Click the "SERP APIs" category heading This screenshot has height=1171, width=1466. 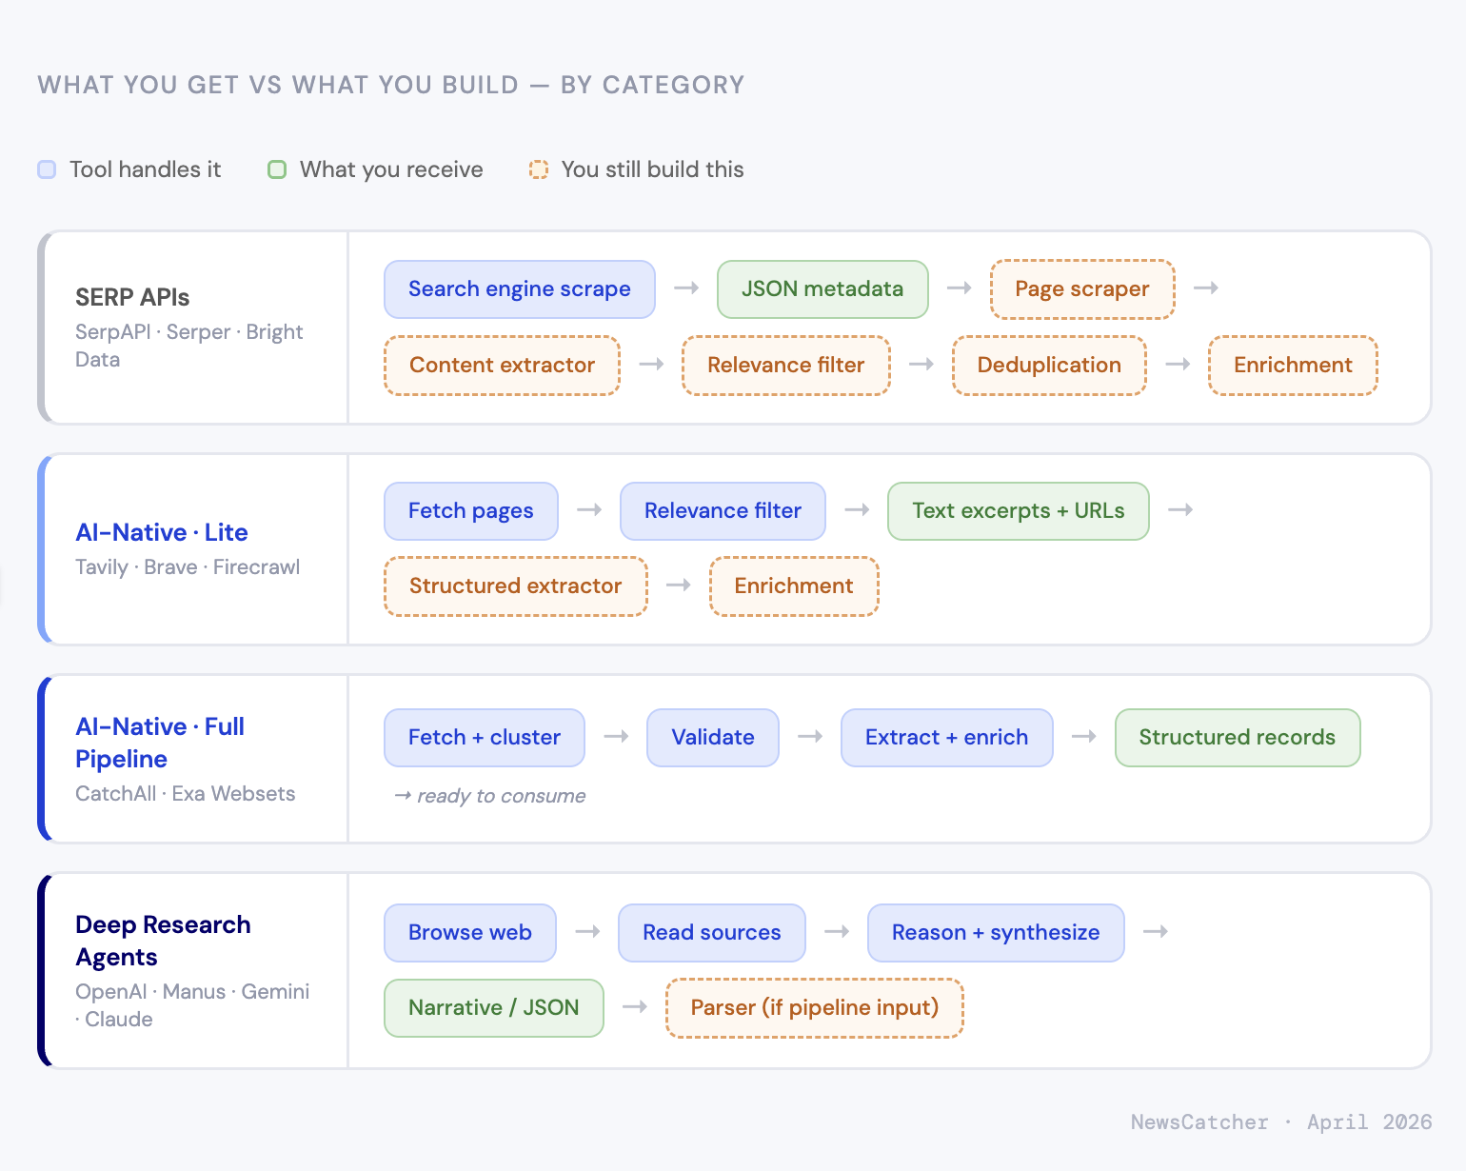[132, 298]
